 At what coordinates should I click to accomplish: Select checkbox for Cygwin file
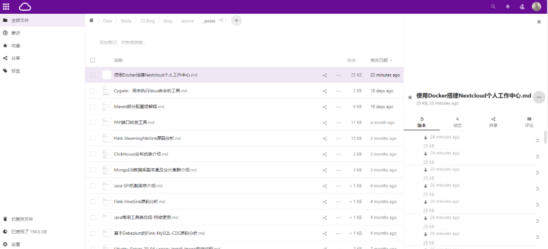click(x=93, y=91)
